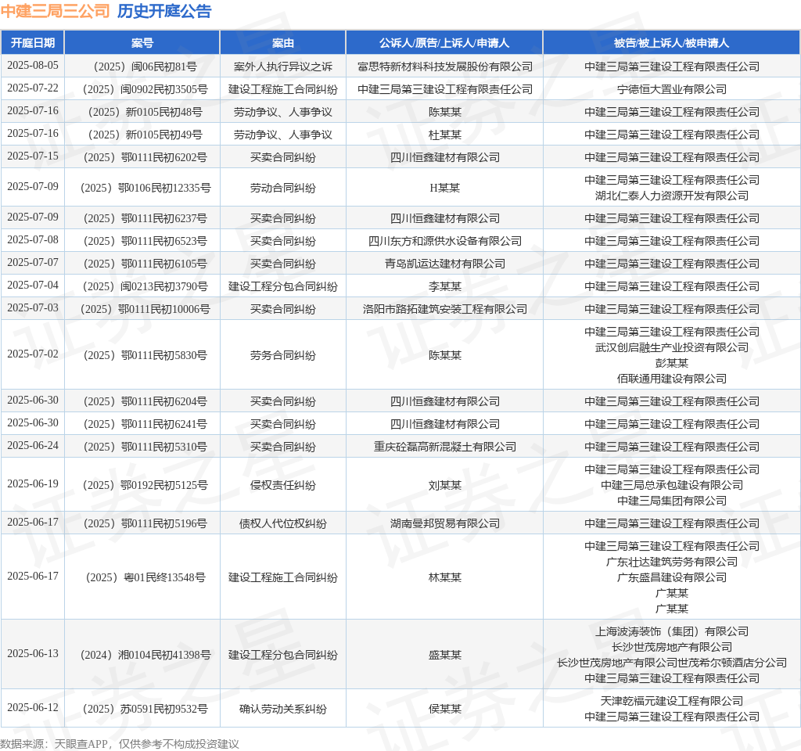
Task: Select the 案号 column header
Action: tap(142, 42)
